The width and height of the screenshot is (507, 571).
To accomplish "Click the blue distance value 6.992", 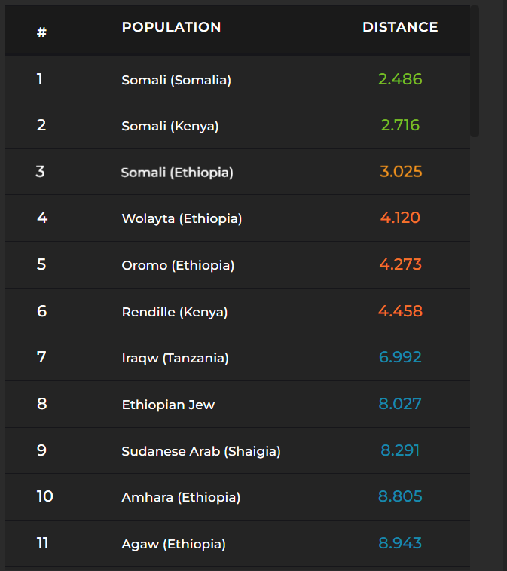I will [400, 358].
